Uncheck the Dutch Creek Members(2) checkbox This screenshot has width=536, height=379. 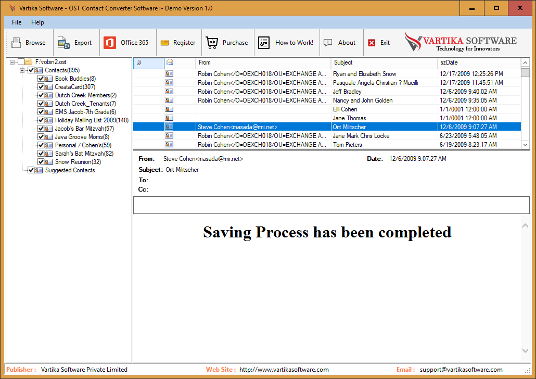[41, 95]
